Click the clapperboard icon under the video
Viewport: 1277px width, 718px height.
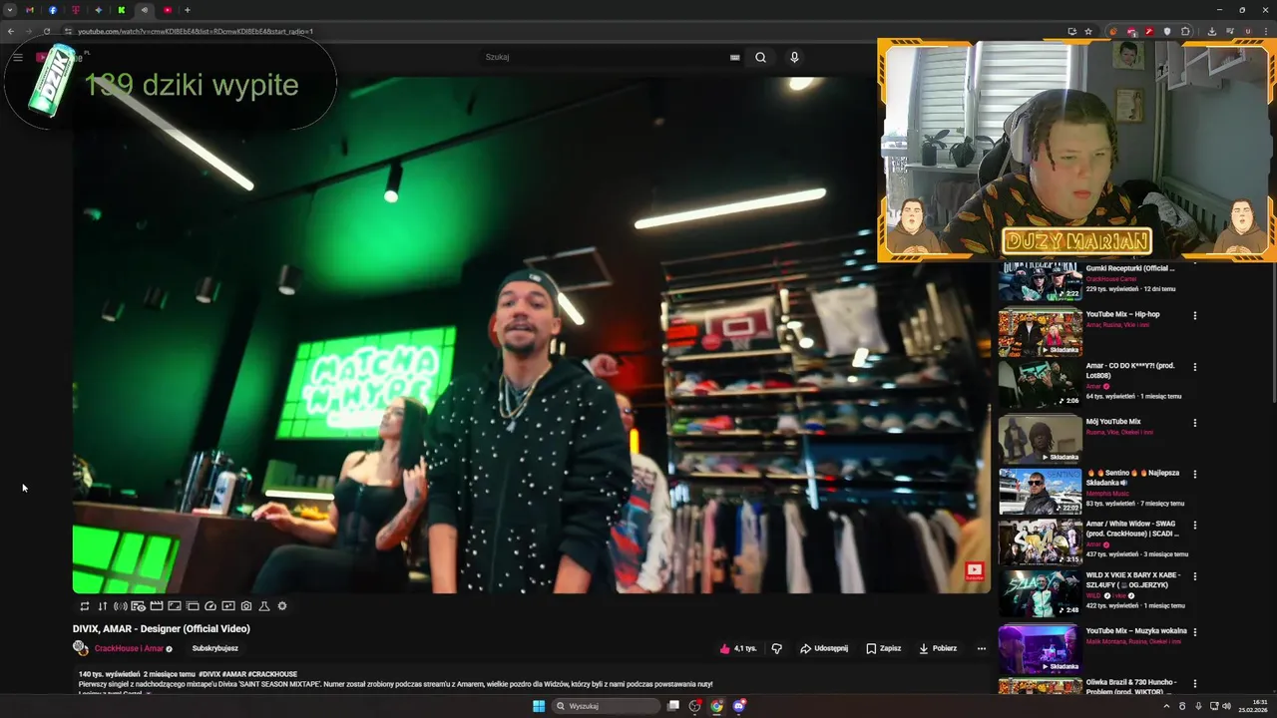(x=157, y=606)
